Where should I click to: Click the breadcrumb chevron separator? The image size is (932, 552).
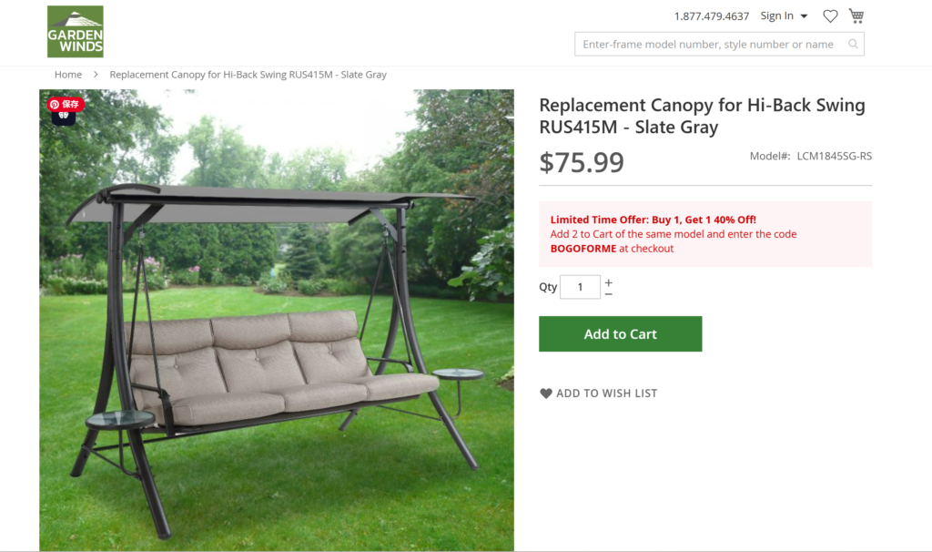point(96,75)
